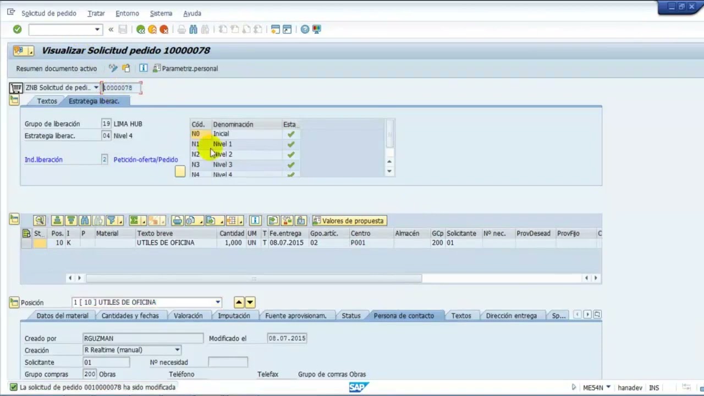Click the orange Exit icon
Screen dimensions: 704x396
click(x=152, y=29)
